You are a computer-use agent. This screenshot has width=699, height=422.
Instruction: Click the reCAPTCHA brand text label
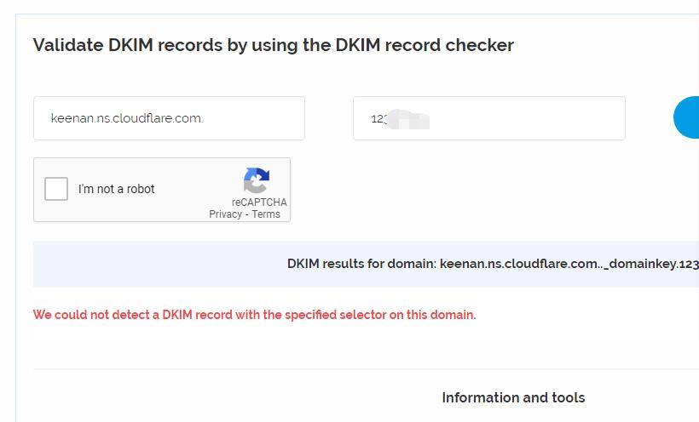(x=259, y=202)
